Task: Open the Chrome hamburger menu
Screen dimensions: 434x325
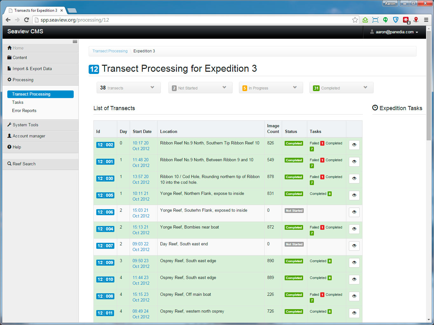Action: coord(426,20)
